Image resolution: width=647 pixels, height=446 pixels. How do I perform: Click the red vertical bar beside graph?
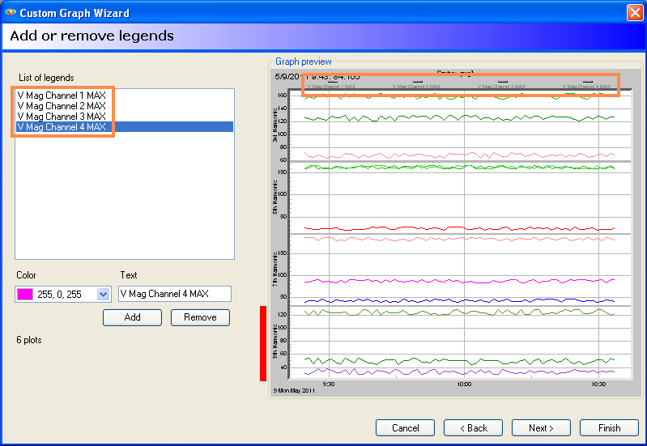263,342
